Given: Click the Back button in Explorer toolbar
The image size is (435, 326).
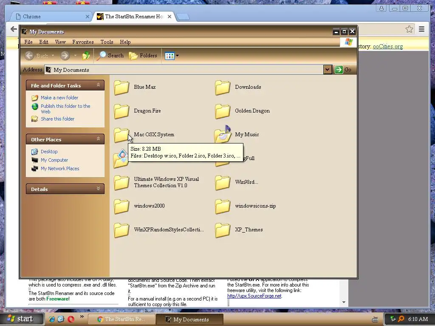Looking at the screenshot, I should click(x=37, y=56).
